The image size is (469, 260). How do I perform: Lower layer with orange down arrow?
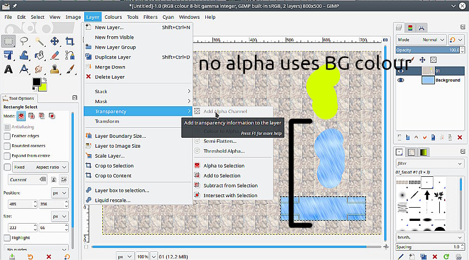(x=425, y=137)
